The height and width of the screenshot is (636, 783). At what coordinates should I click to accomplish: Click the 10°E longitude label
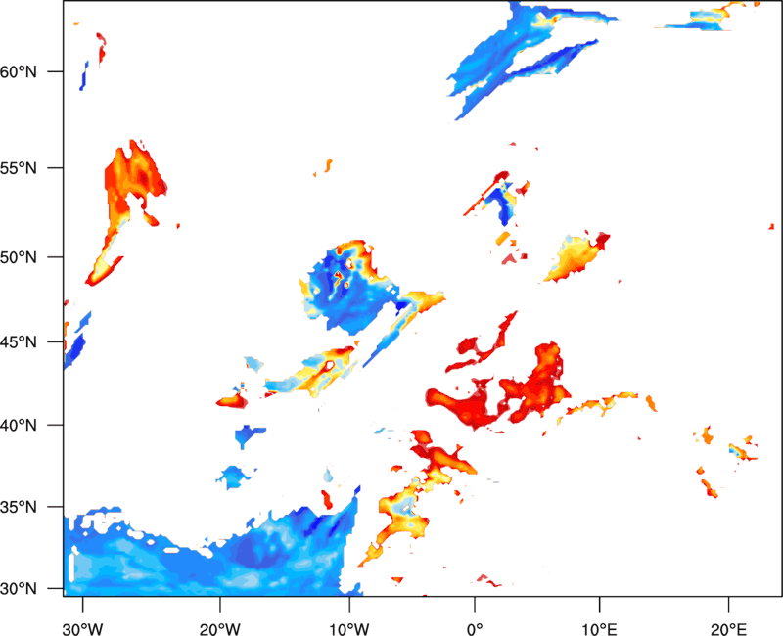[598, 628]
